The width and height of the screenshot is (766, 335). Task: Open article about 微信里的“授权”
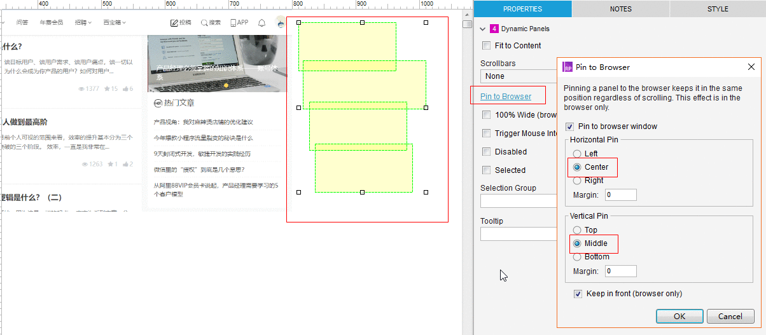pos(199,170)
